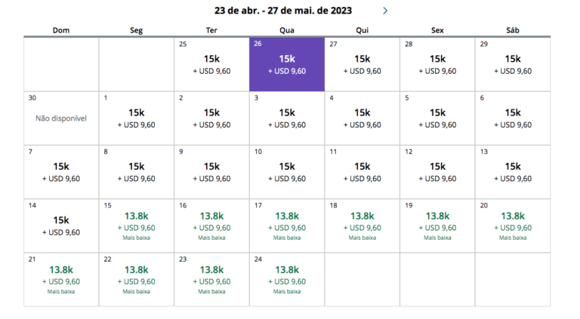Select Saturday April 29 fare
Viewport: 580px width, 319px height.
513,64
